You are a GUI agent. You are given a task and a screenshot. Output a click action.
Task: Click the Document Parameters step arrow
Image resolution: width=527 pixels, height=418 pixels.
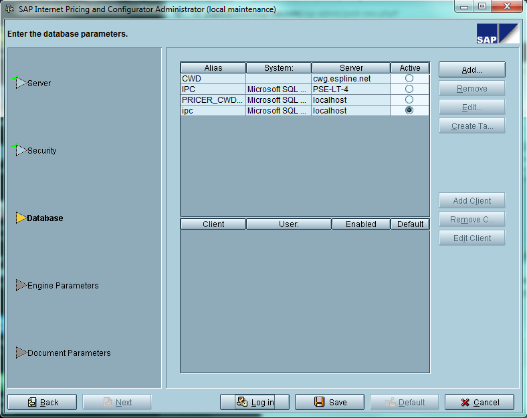coord(21,353)
